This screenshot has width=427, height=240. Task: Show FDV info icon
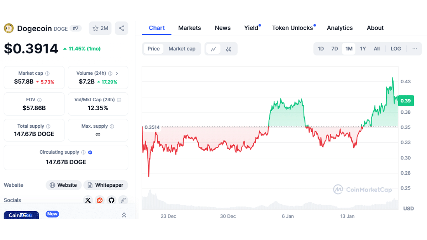coord(39,100)
